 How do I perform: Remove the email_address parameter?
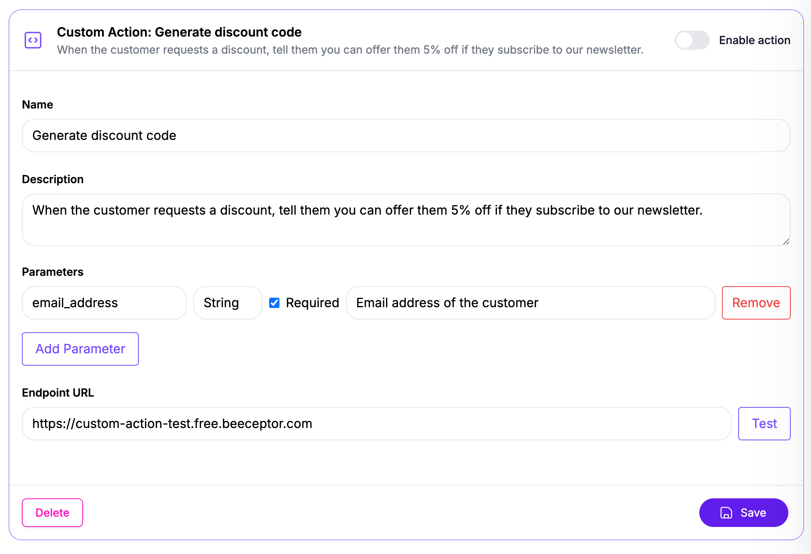[756, 303]
